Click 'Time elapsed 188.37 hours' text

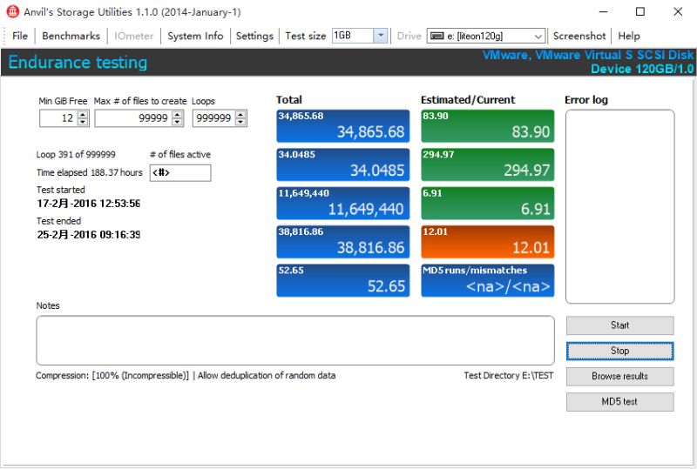point(90,172)
